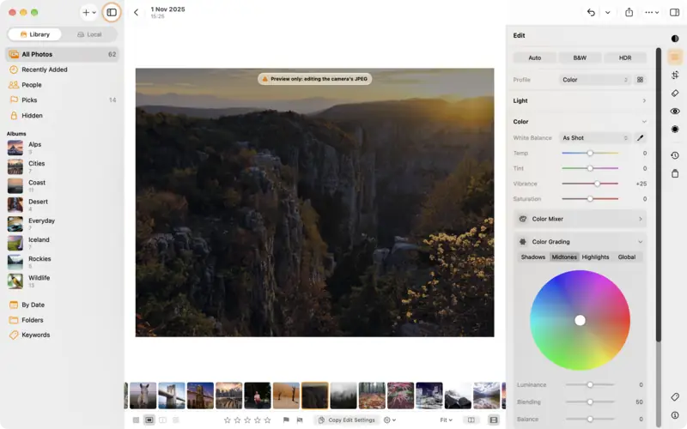Select the eraser retouch tool
687x429 pixels.
tap(675, 94)
